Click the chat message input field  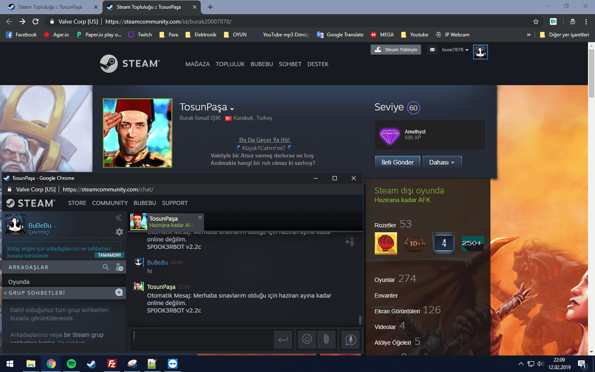202,340
